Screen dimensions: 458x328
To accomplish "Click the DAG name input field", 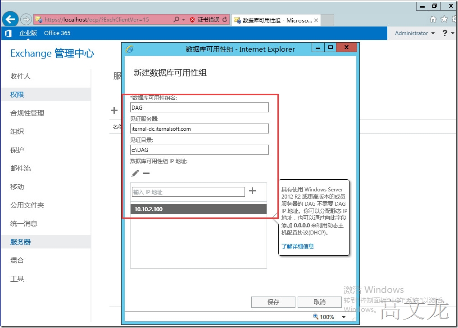I will coord(199,107).
